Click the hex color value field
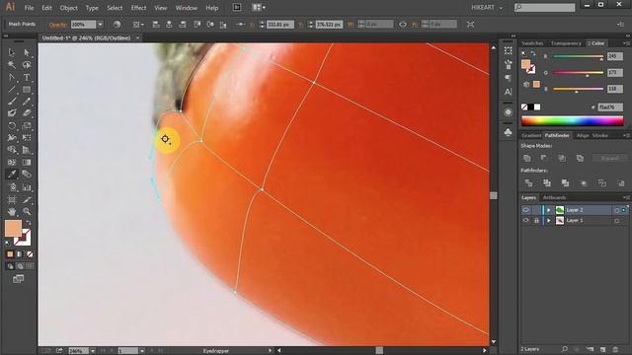The width and height of the screenshot is (632, 355). (x=610, y=107)
